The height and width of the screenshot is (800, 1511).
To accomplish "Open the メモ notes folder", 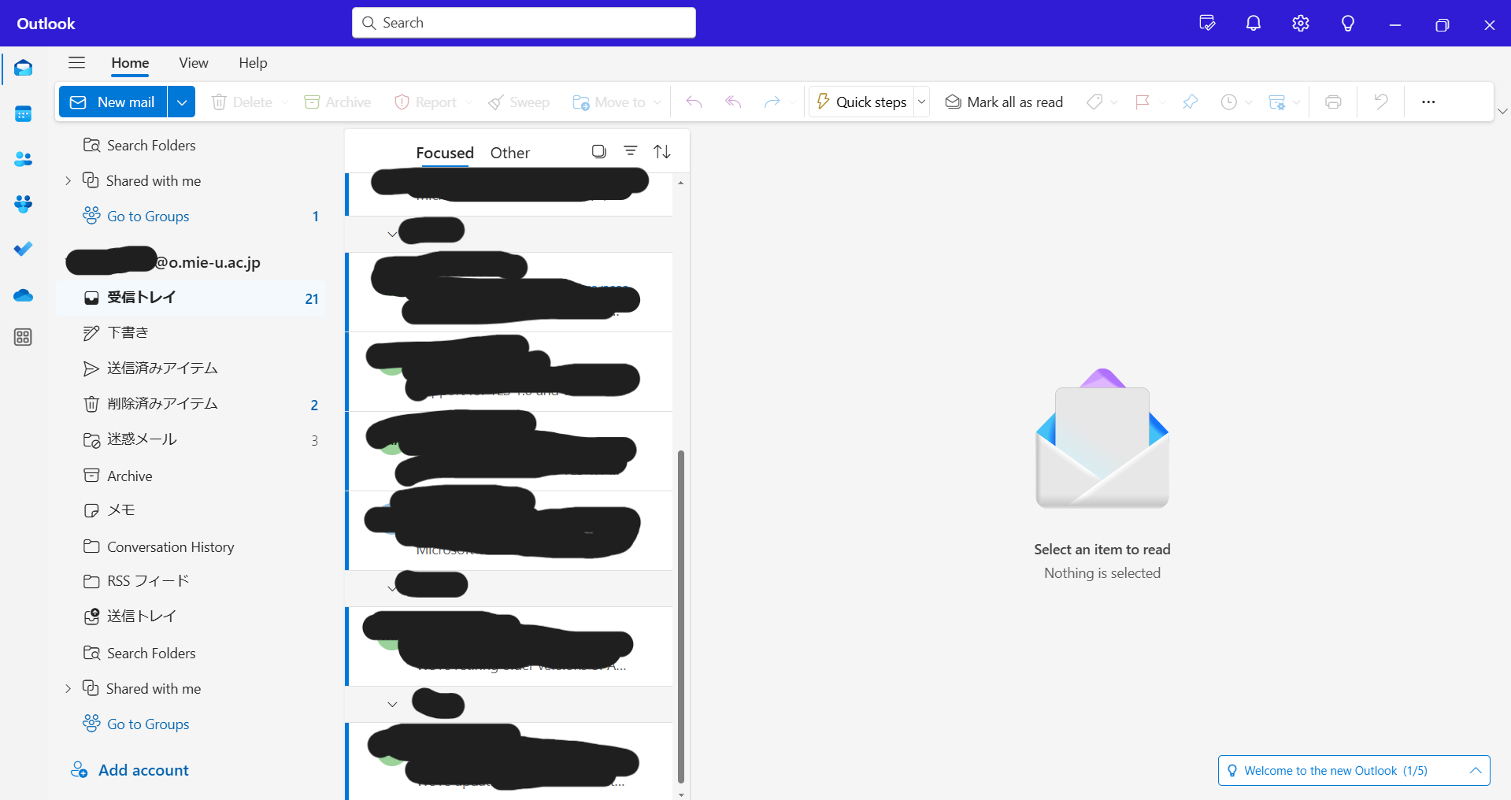I will (x=191, y=510).
